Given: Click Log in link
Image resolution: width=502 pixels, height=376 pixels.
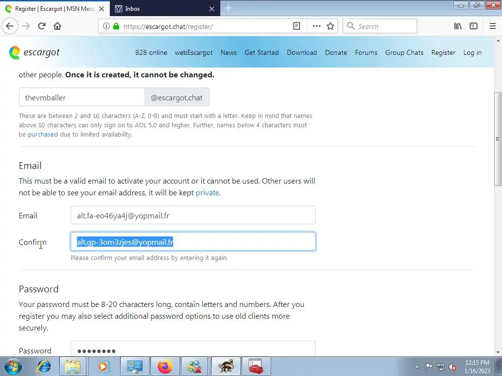Looking at the screenshot, I should pos(472,52).
